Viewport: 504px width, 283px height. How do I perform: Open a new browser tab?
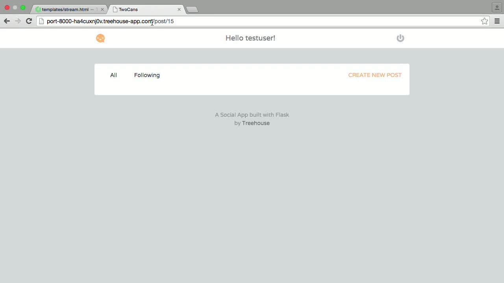pos(192,9)
